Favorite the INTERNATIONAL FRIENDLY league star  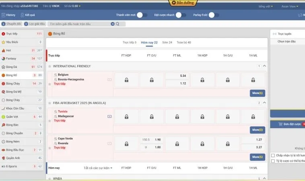pos(49,66)
